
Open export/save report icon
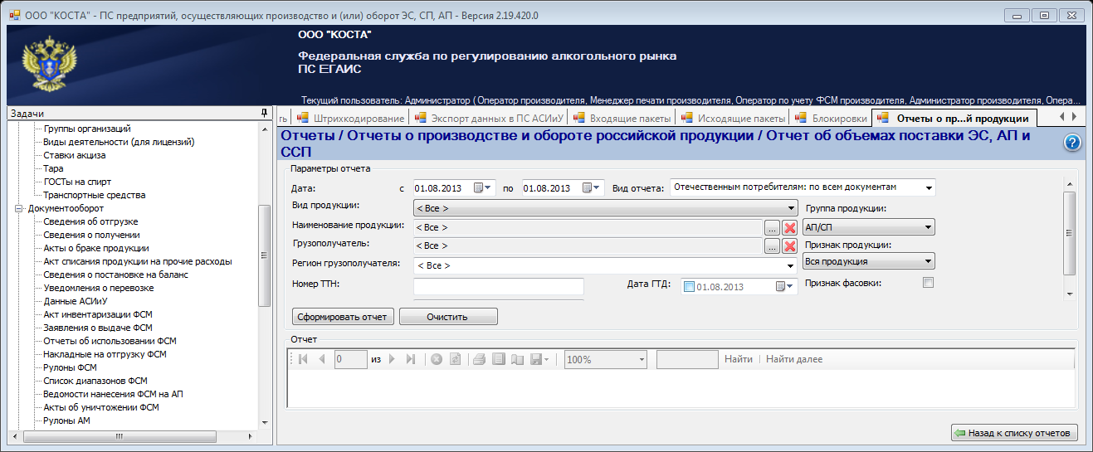tap(539, 359)
